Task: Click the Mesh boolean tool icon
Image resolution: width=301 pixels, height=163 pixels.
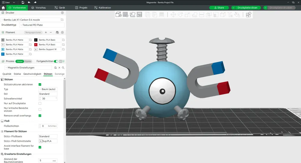Action: click(209, 14)
